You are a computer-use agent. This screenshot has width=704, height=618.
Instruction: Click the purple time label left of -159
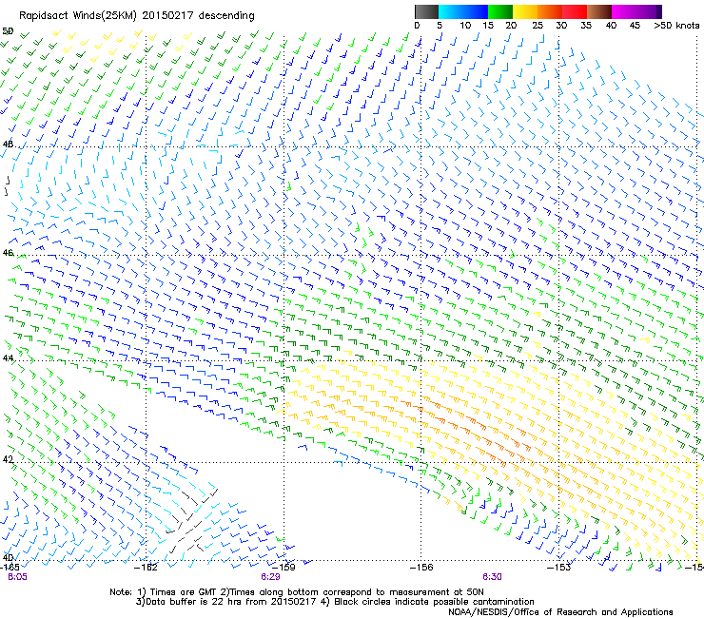click(270, 577)
